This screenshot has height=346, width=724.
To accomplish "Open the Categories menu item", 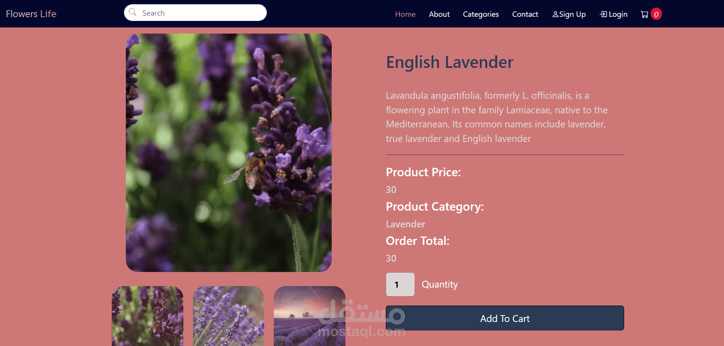I will (481, 14).
